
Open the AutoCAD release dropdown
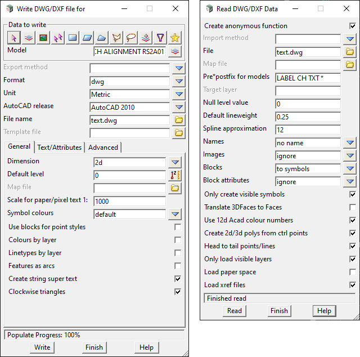tap(179, 107)
